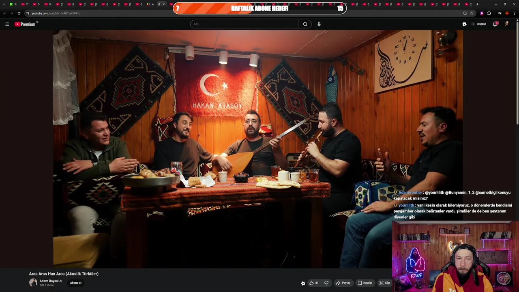This screenshot has width=519, height=292.
Task: Save video with the Kaydet button
Action: coord(365,283)
